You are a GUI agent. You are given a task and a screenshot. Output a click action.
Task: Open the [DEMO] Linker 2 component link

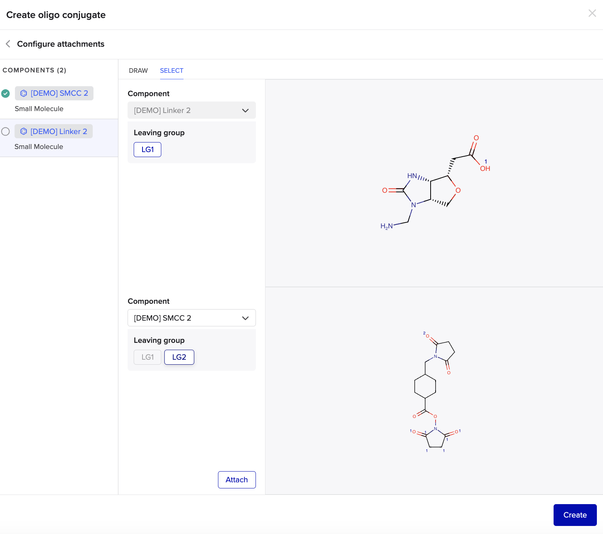(59, 131)
